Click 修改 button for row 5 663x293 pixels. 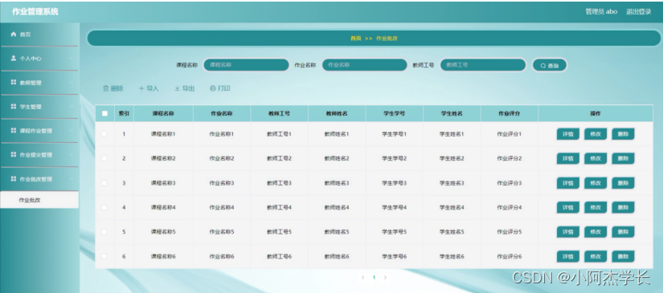click(595, 232)
